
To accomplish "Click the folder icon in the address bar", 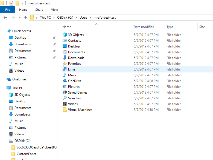I will 32,18.
